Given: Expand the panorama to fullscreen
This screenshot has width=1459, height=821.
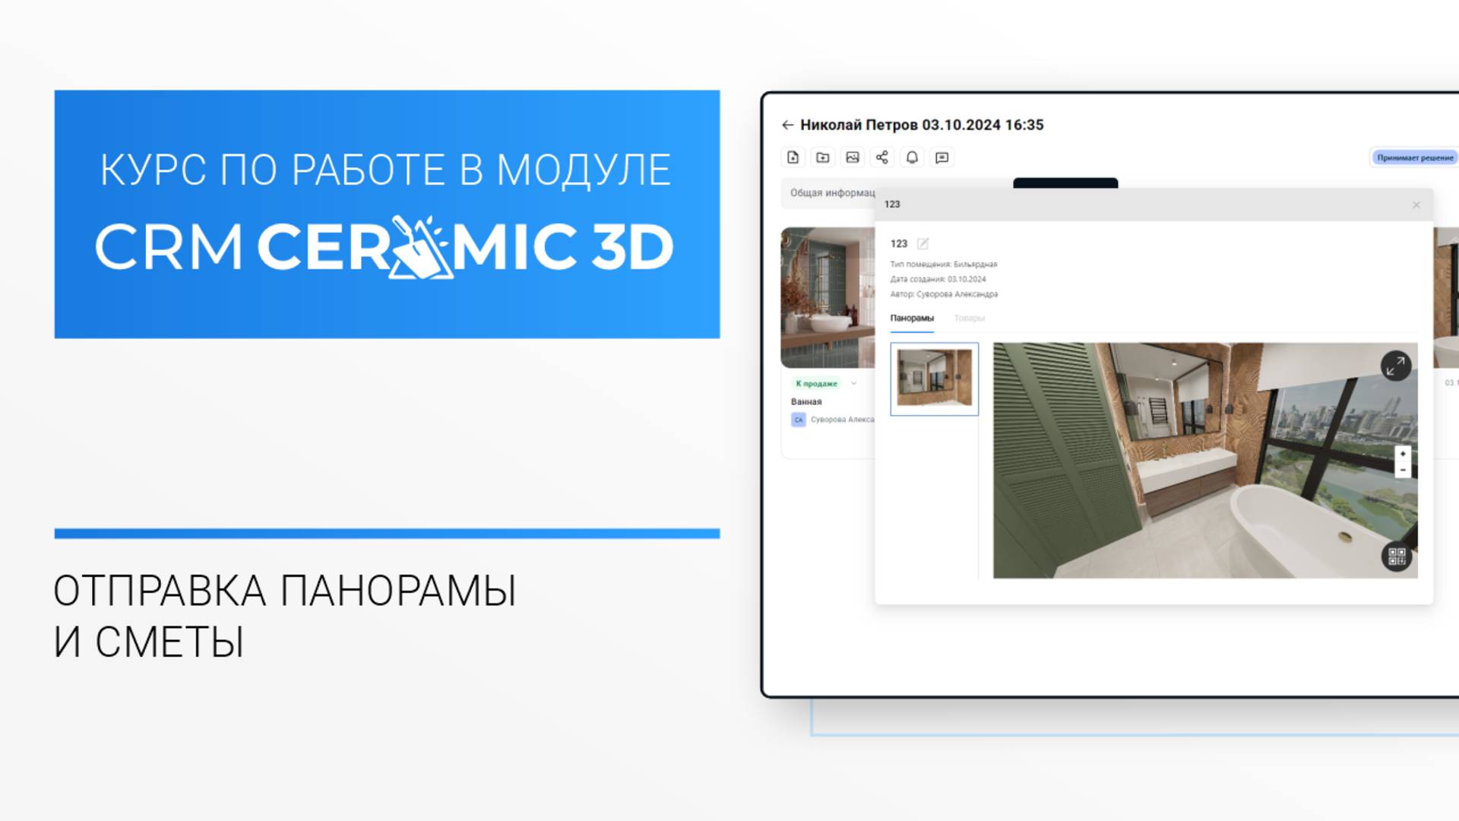Looking at the screenshot, I should point(1396,366).
